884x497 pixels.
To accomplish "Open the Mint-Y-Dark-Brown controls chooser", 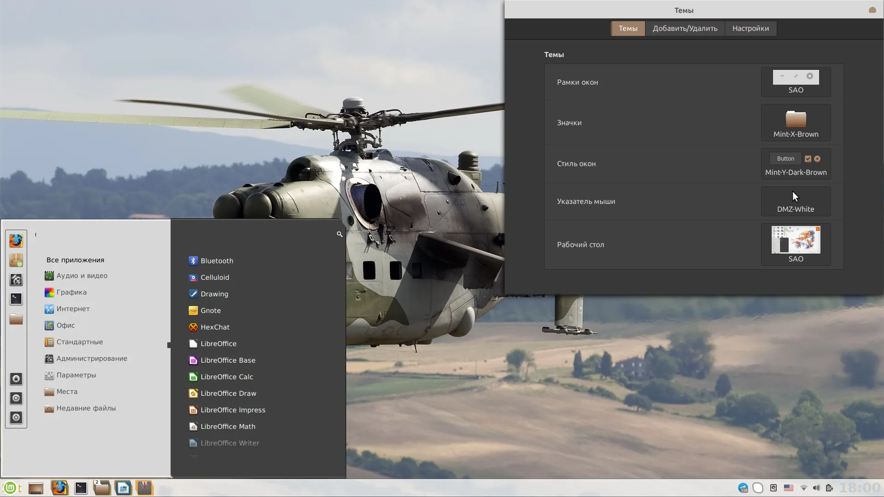I will pos(796,164).
